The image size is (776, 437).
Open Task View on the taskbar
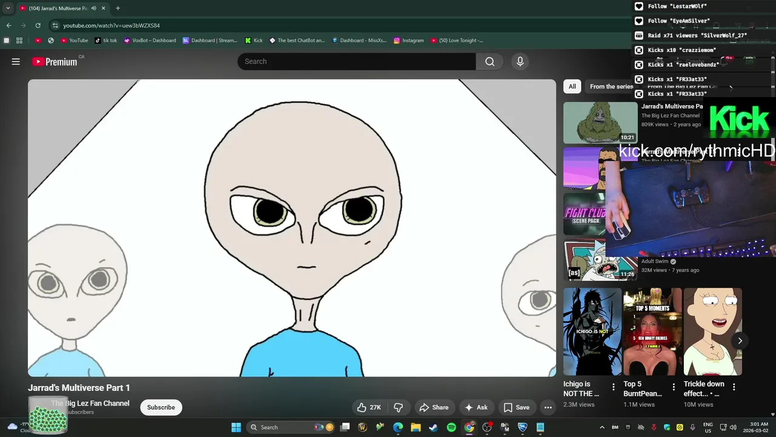345,427
